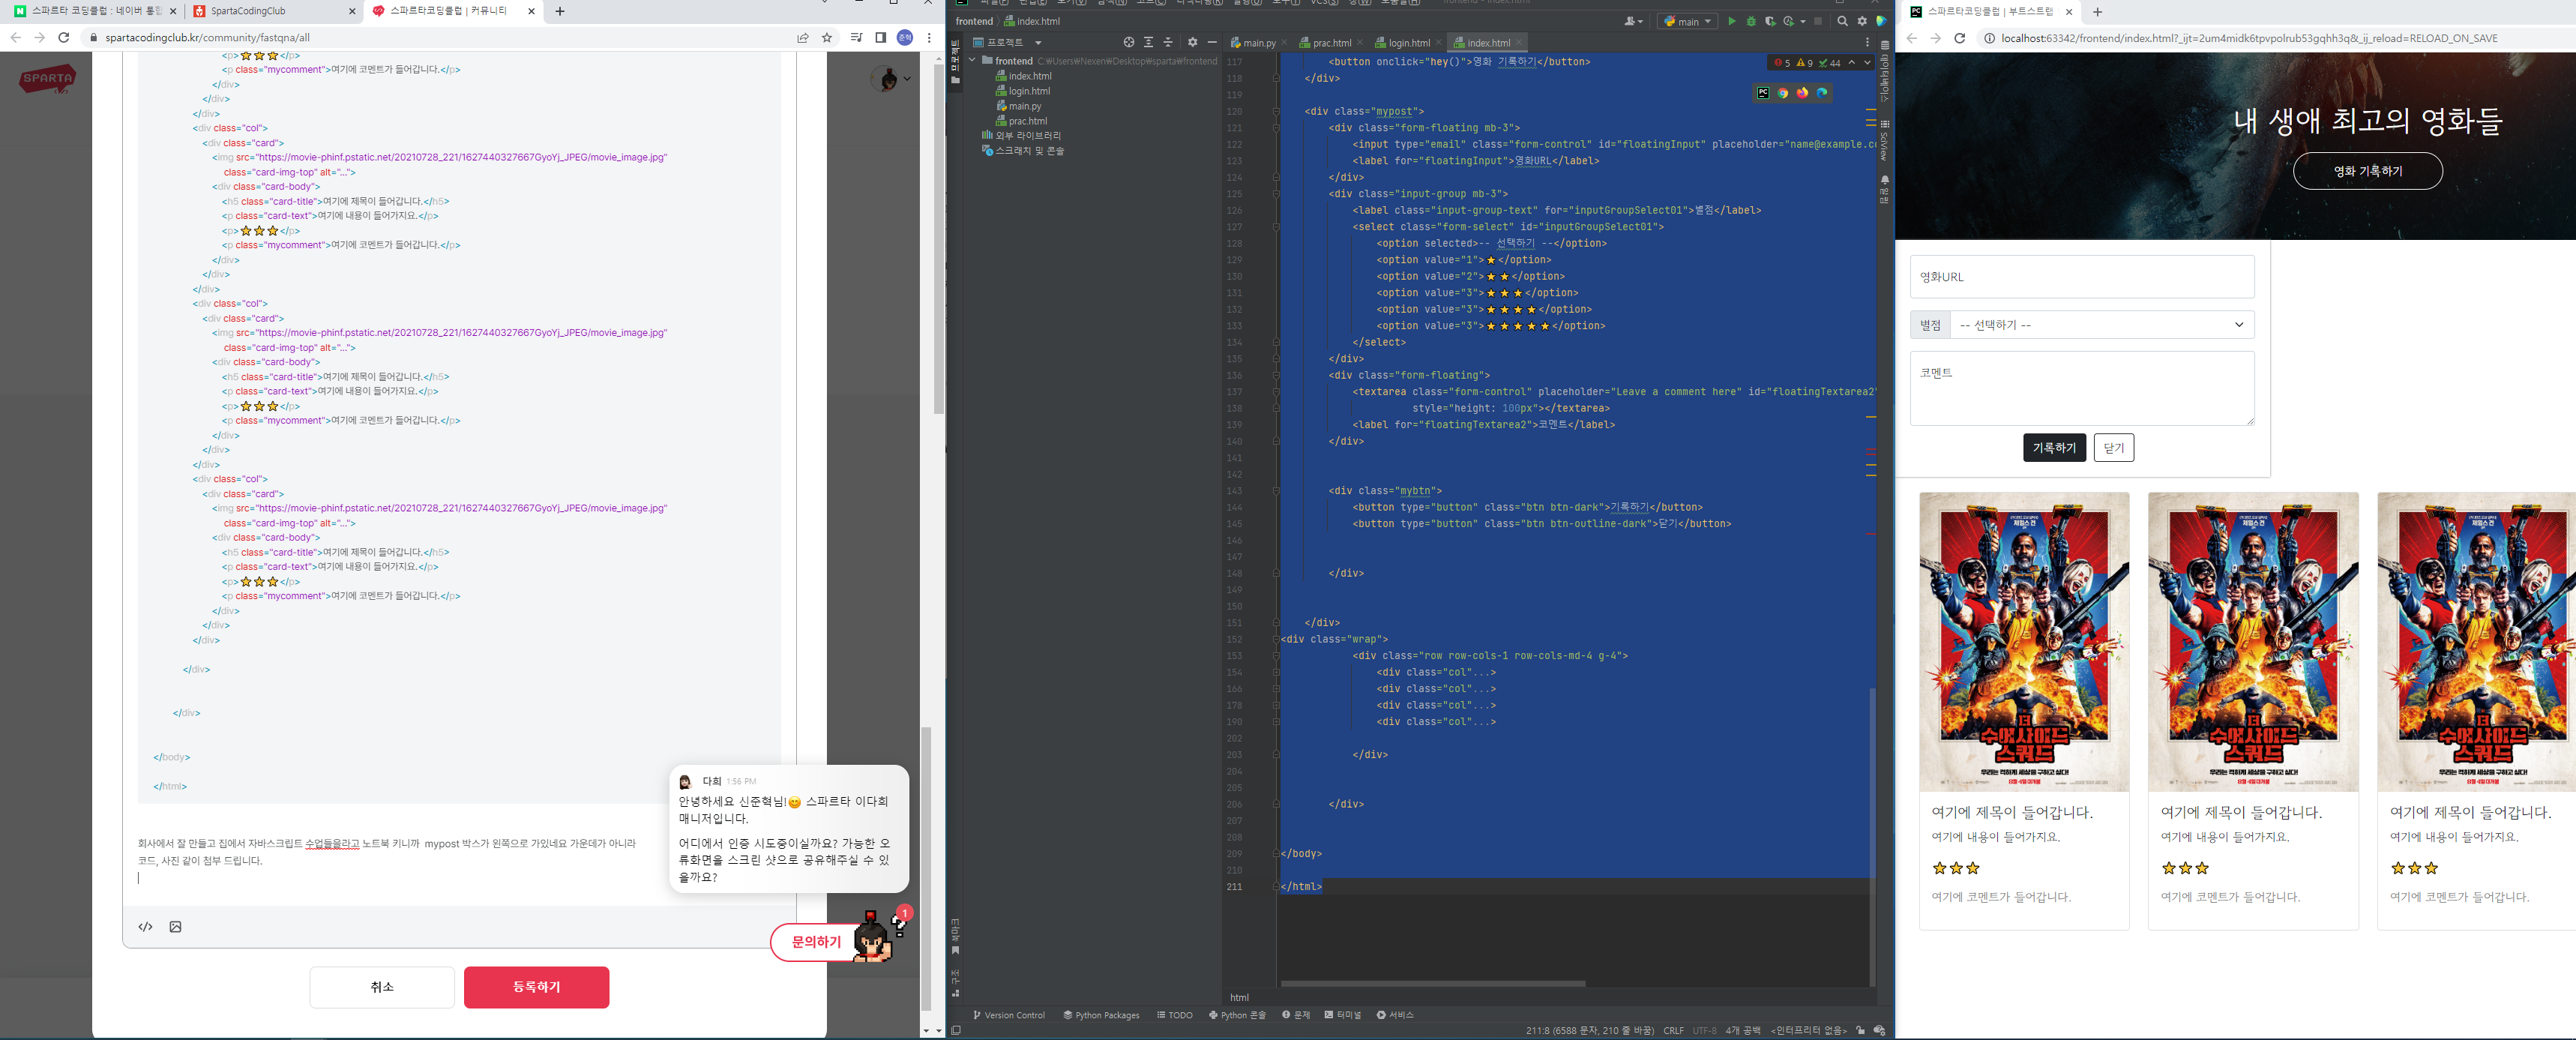Open Search Everywhere magnifier in PyCharm
2576x1040 pixels.
[x=1842, y=21]
